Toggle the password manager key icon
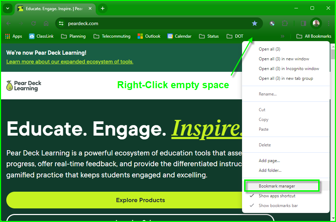 pyautogui.click(x=272, y=23)
